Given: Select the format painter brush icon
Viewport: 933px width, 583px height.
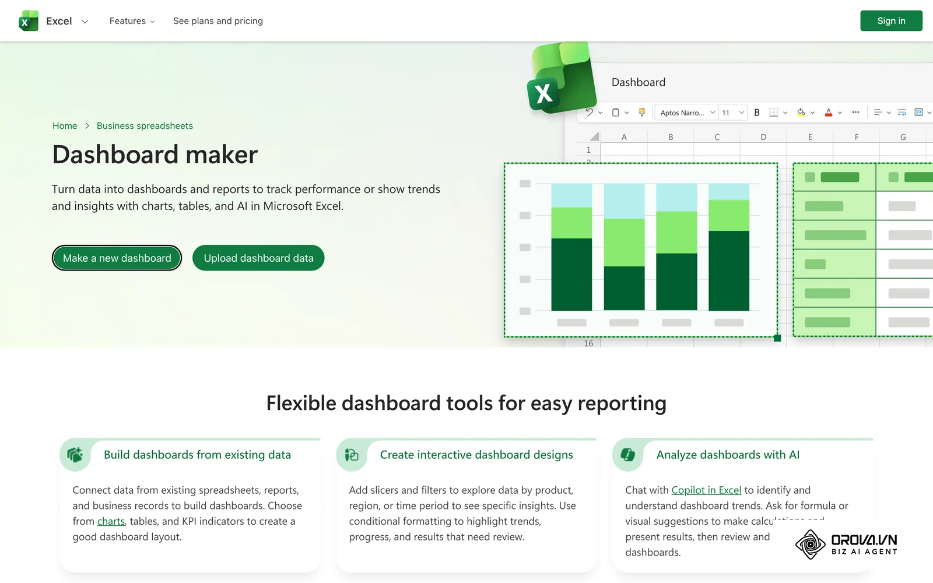Looking at the screenshot, I should click(642, 113).
